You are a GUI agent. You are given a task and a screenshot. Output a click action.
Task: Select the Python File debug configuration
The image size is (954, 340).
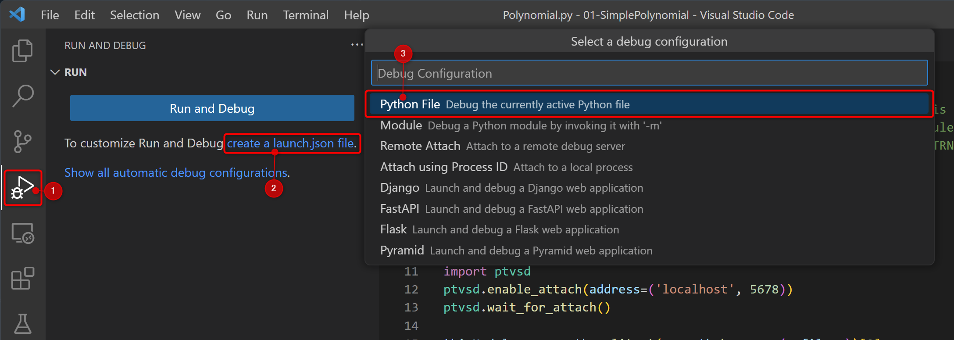click(x=649, y=104)
